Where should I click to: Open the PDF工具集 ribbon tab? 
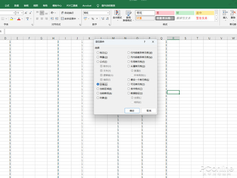tap(72, 6)
